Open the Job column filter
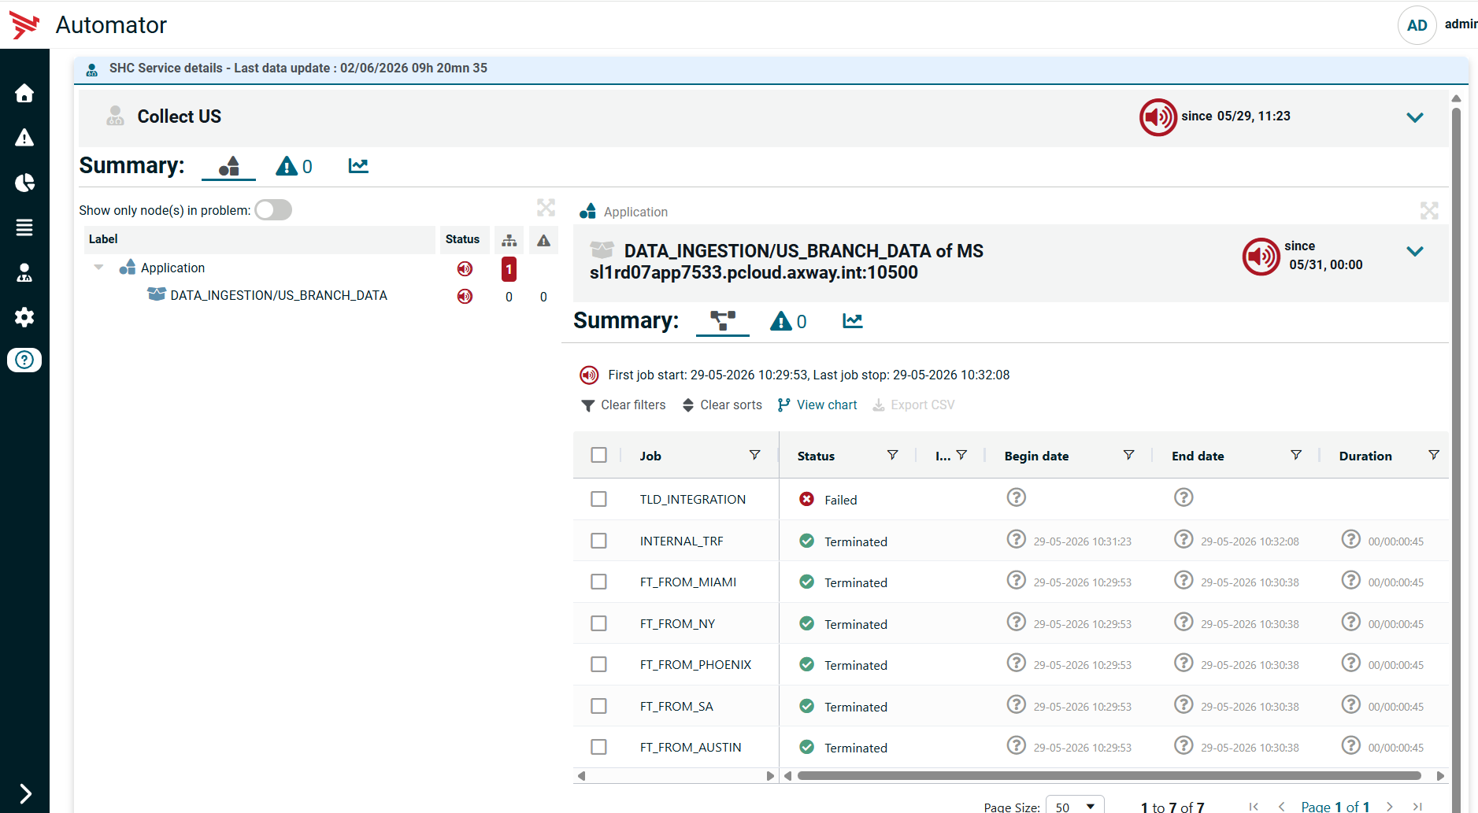 point(754,455)
